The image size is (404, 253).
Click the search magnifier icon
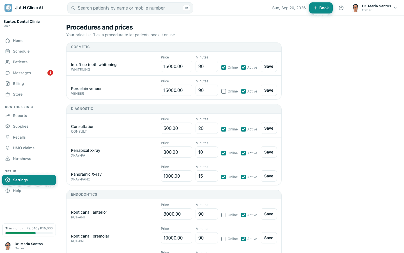tap(73, 8)
